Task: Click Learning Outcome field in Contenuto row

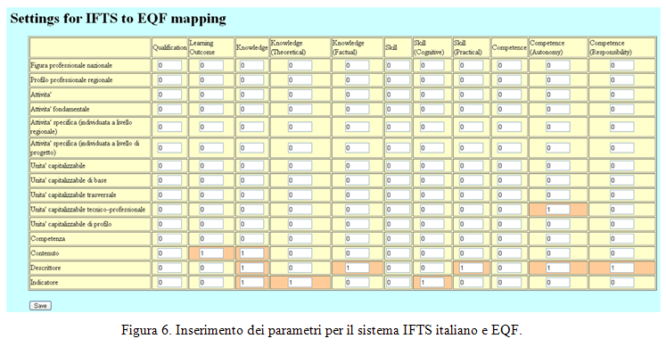Action: tap(211, 253)
